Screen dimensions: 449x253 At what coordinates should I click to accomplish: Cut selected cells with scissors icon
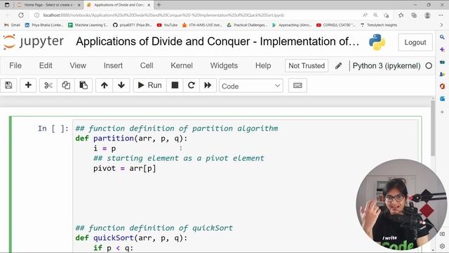[x=48, y=85]
